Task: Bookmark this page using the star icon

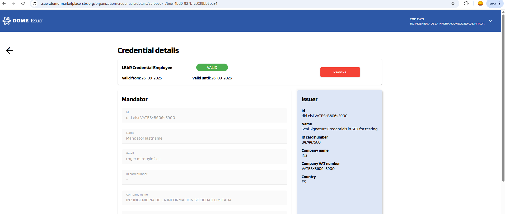Action: pyautogui.click(x=453, y=3)
